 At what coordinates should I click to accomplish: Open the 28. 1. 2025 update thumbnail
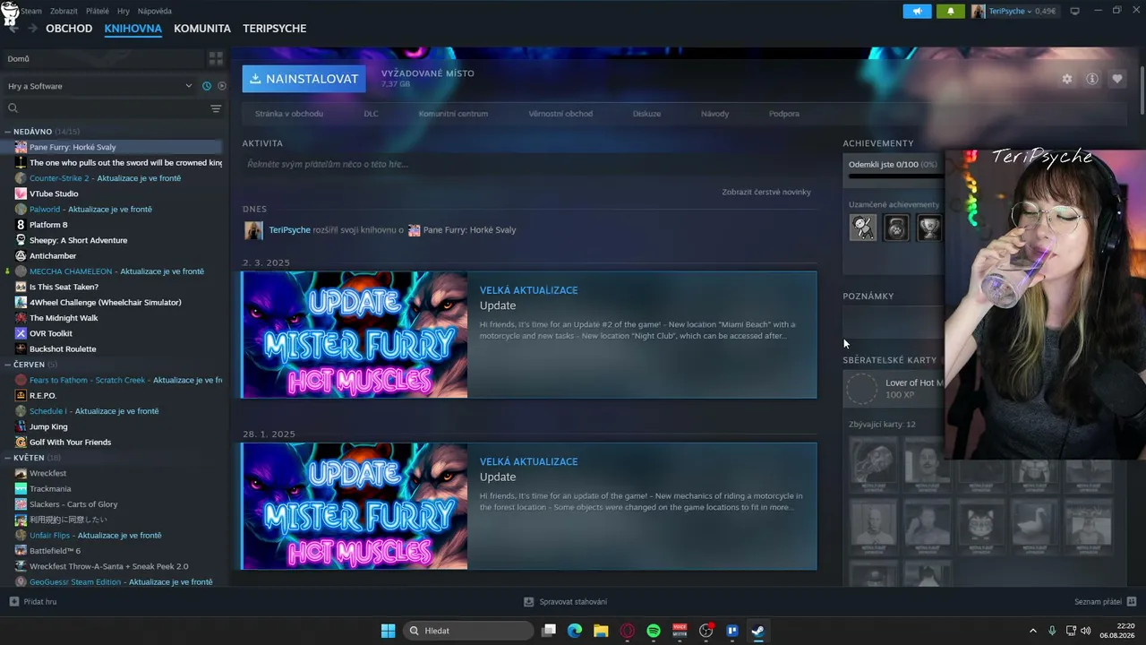[355, 506]
